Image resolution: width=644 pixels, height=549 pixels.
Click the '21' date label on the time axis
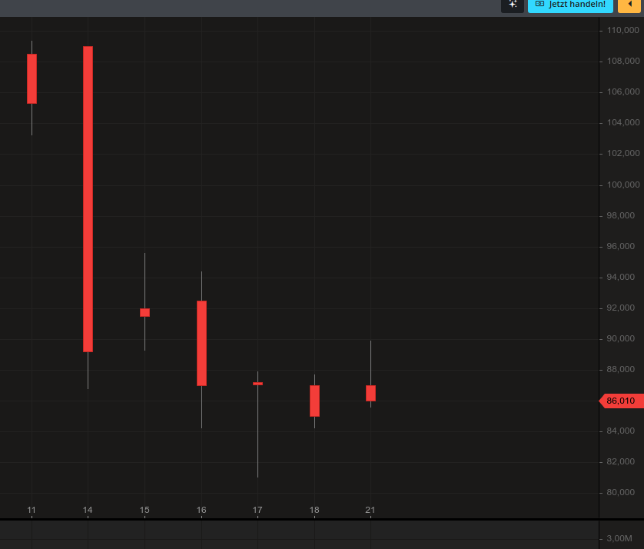370,510
